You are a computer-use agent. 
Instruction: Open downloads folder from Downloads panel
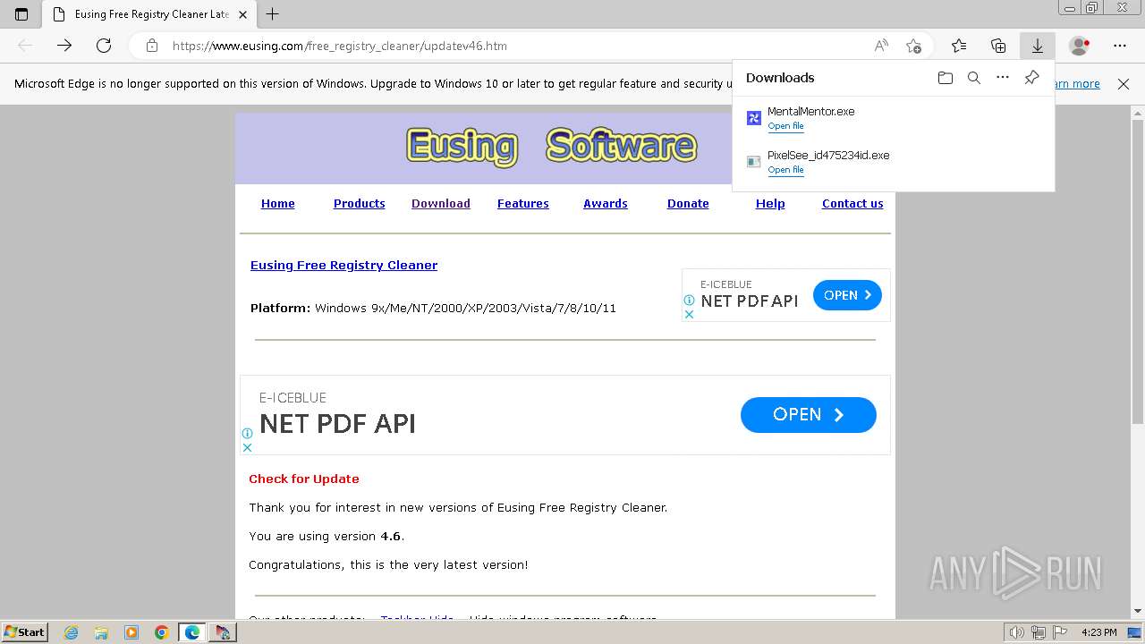tap(946, 78)
